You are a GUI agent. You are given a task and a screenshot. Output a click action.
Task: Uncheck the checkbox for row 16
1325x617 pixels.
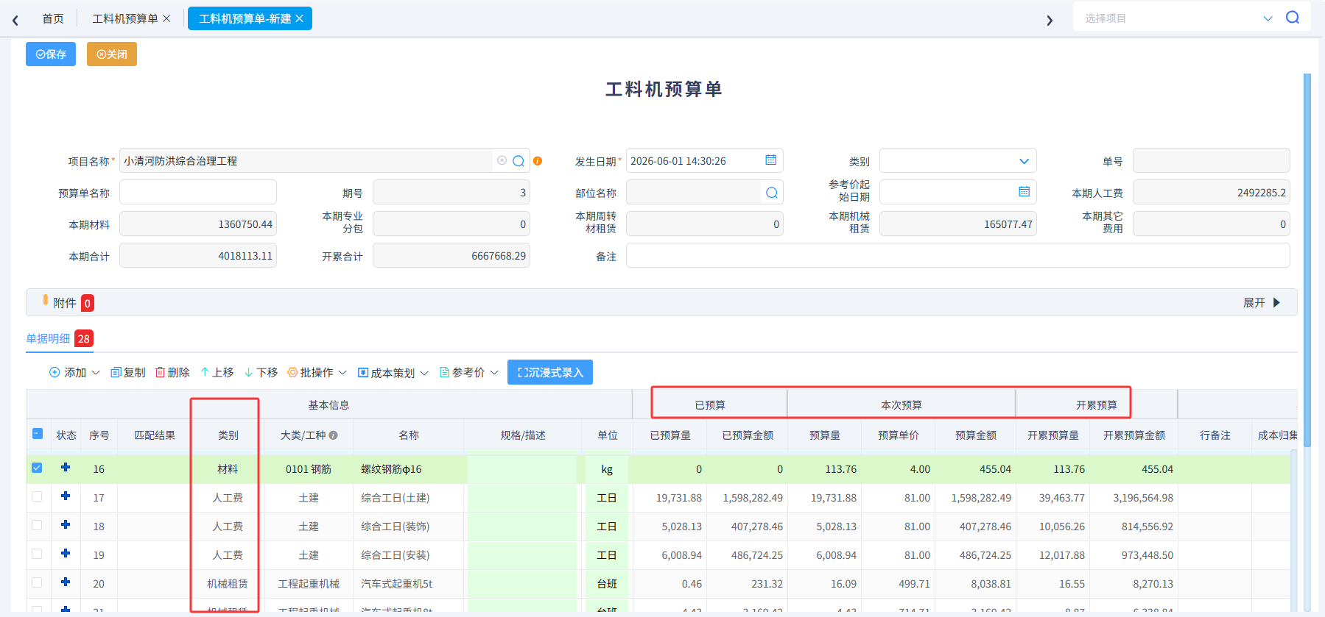38,468
